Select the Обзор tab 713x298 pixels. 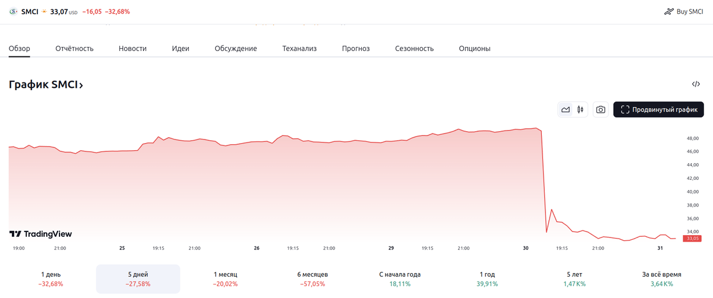coord(19,49)
